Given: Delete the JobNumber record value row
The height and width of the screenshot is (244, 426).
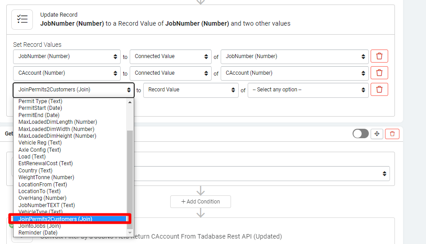Looking at the screenshot, I should pyautogui.click(x=379, y=56).
